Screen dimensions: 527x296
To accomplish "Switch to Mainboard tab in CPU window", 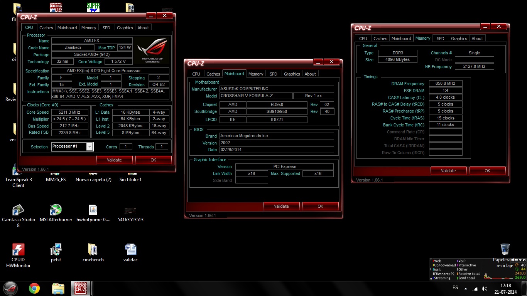I will [x=67, y=28].
